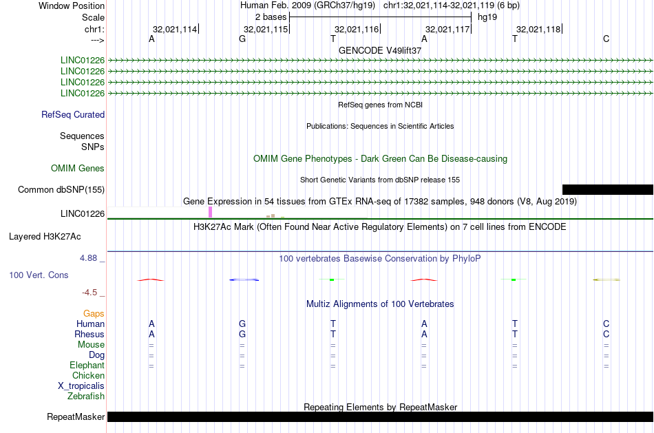Select the Rhesus alignment row label
The image size is (654, 433).
pos(89,334)
